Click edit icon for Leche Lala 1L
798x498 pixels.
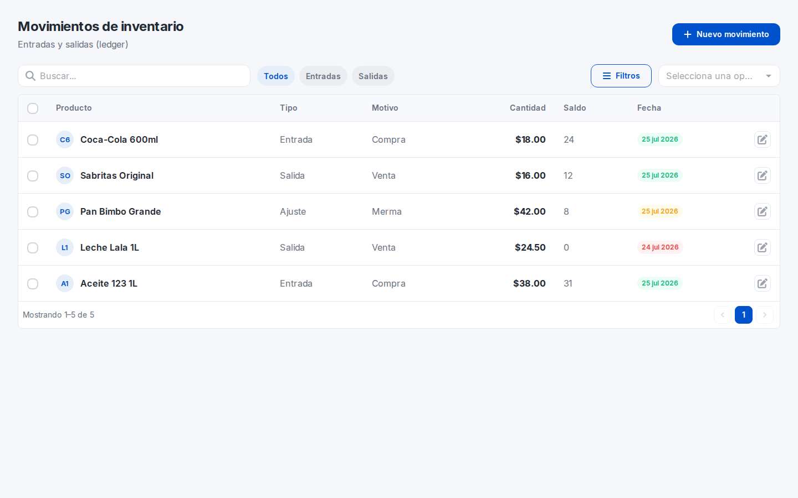(763, 247)
